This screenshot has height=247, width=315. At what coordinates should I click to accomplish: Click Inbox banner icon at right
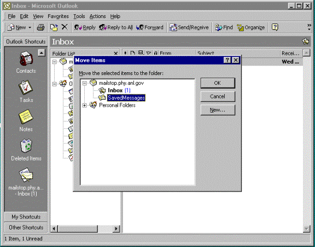click(x=306, y=42)
